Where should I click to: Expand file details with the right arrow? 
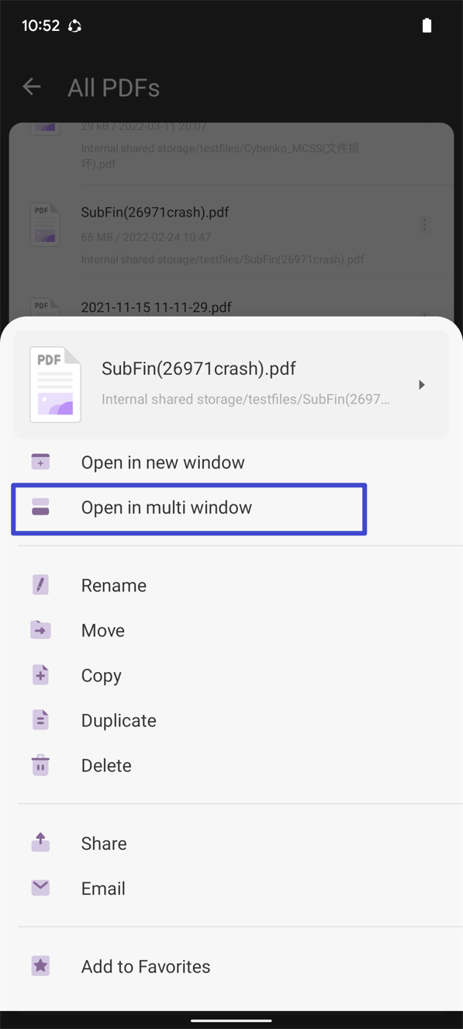coord(422,385)
